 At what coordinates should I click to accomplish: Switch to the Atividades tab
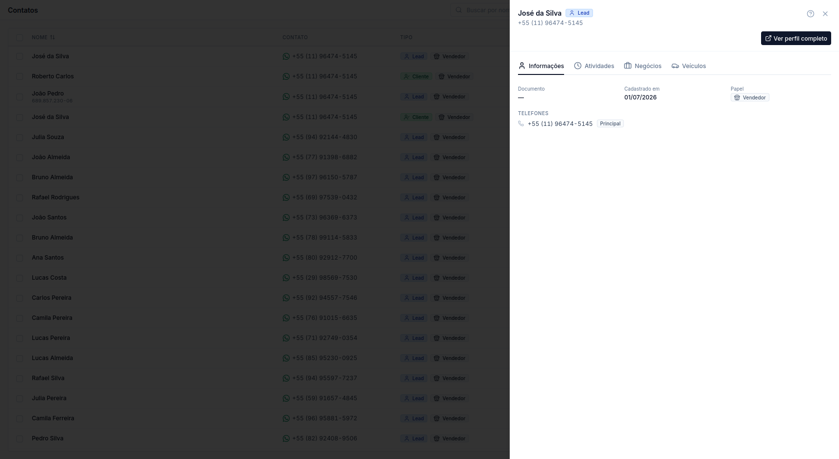(594, 66)
